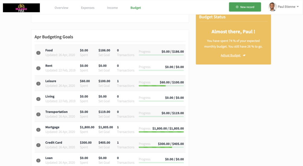
Task: Go to the Income tab
Action: 112,8
